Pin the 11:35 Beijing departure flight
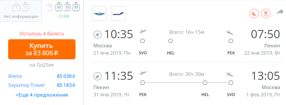 [x=97, y=76]
